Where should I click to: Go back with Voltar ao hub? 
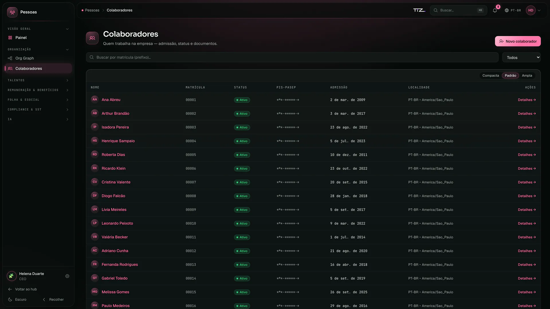23,289
